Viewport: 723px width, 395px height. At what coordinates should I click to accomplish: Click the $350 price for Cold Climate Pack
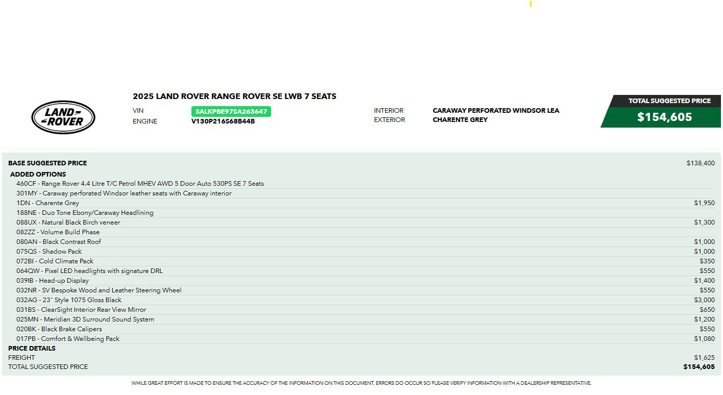(x=707, y=261)
